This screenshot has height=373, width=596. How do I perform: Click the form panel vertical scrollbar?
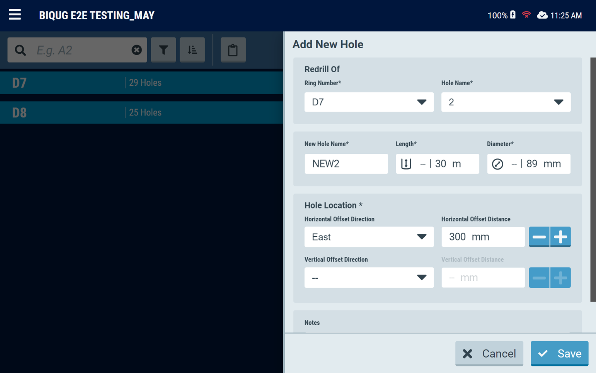(x=593, y=180)
